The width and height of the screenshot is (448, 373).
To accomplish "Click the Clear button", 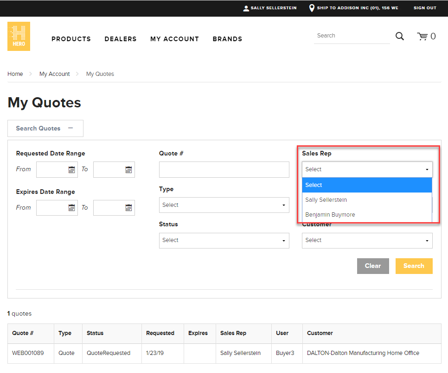I will tap(373, 266).
